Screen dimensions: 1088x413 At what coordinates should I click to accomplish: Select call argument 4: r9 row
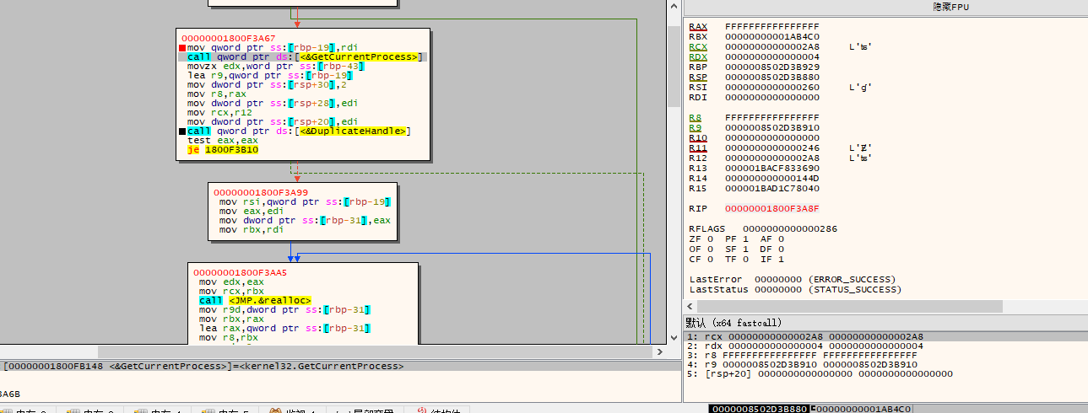(885, 364)
